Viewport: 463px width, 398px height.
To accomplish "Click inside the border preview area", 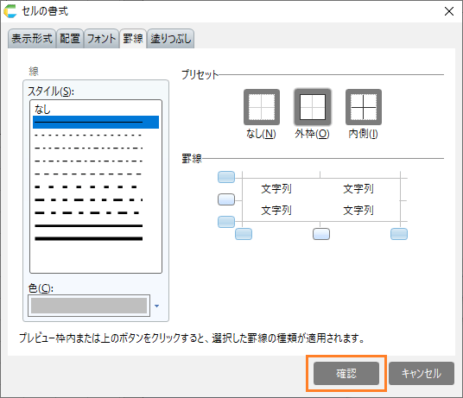I will point(321,199).
